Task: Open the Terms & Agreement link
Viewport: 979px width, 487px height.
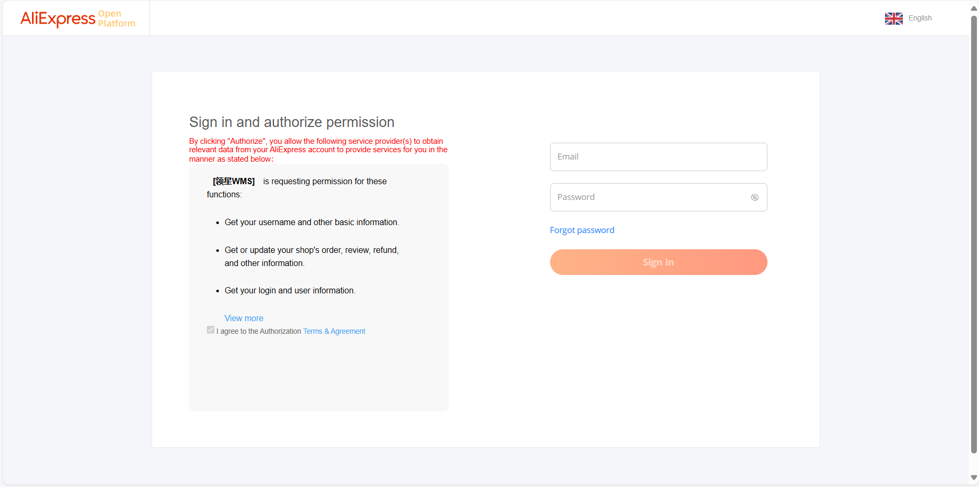Action: (334, 331)
